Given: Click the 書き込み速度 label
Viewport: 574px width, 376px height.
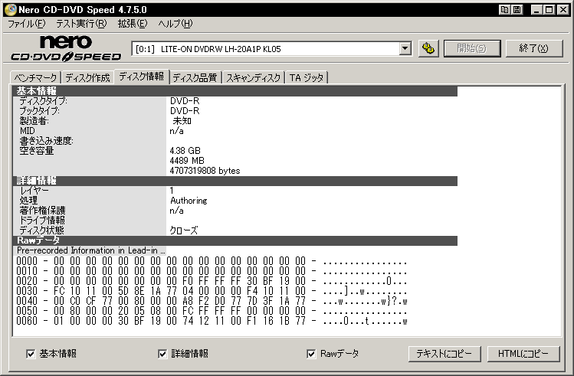Looking at the screenshot, I should coord(46,141).
